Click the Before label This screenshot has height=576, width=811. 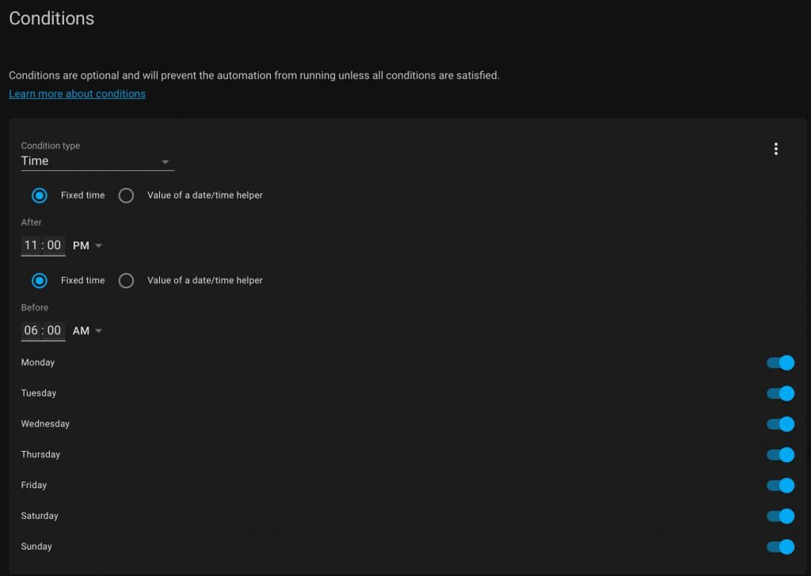click(x=35, y=307)
